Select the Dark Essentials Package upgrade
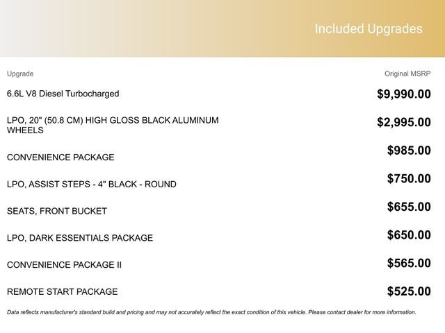This screenshot has height=333, width=445. (x=80, y=238)
